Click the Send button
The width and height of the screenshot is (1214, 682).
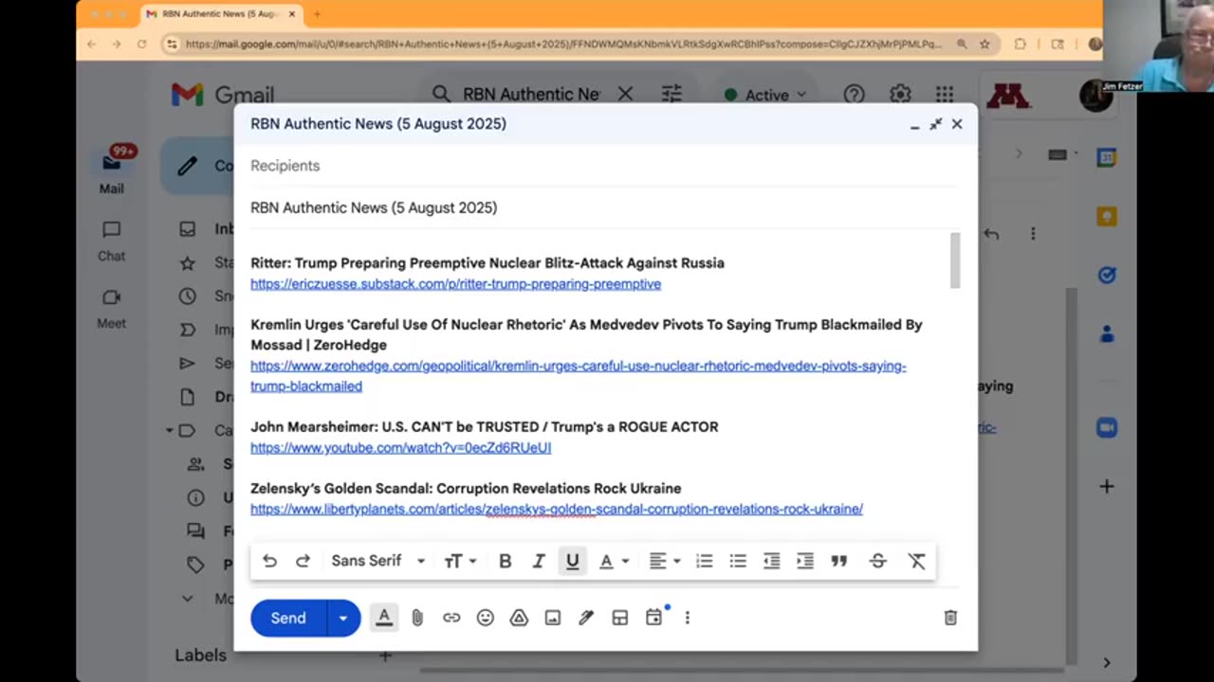288,618
